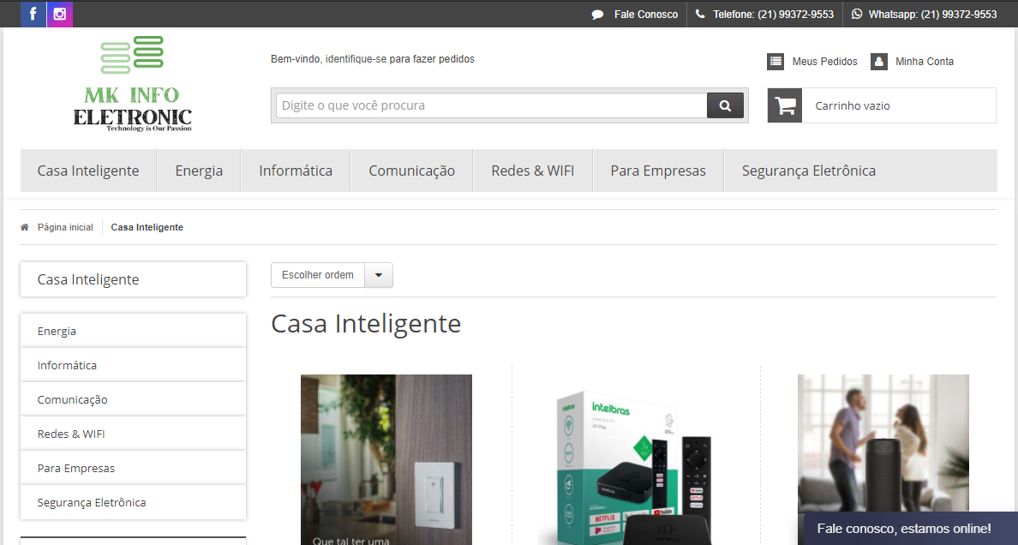The width and height of the screenshot is (1018, 545).
Task: Open Redes & WIFI in sidebar
Action: [x=71, y=434]
